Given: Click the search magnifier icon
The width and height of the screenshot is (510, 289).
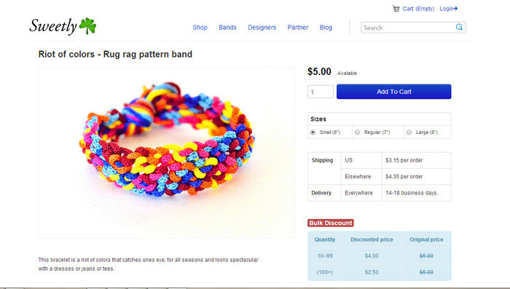Looking at the screenshot, I should point(459,28).
